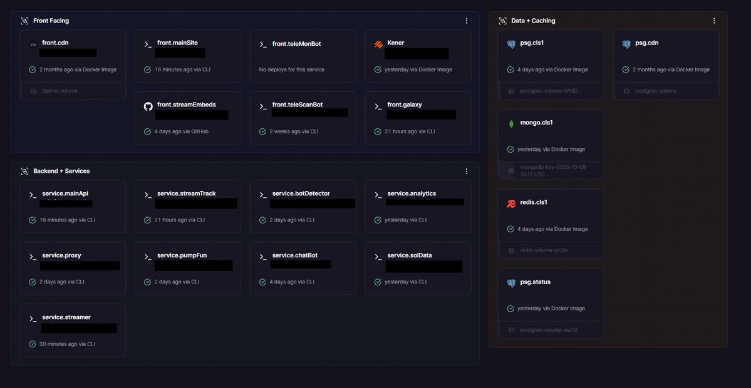Click the terminal icon on service.streamer
751x388 pixels.
point(33,318)
